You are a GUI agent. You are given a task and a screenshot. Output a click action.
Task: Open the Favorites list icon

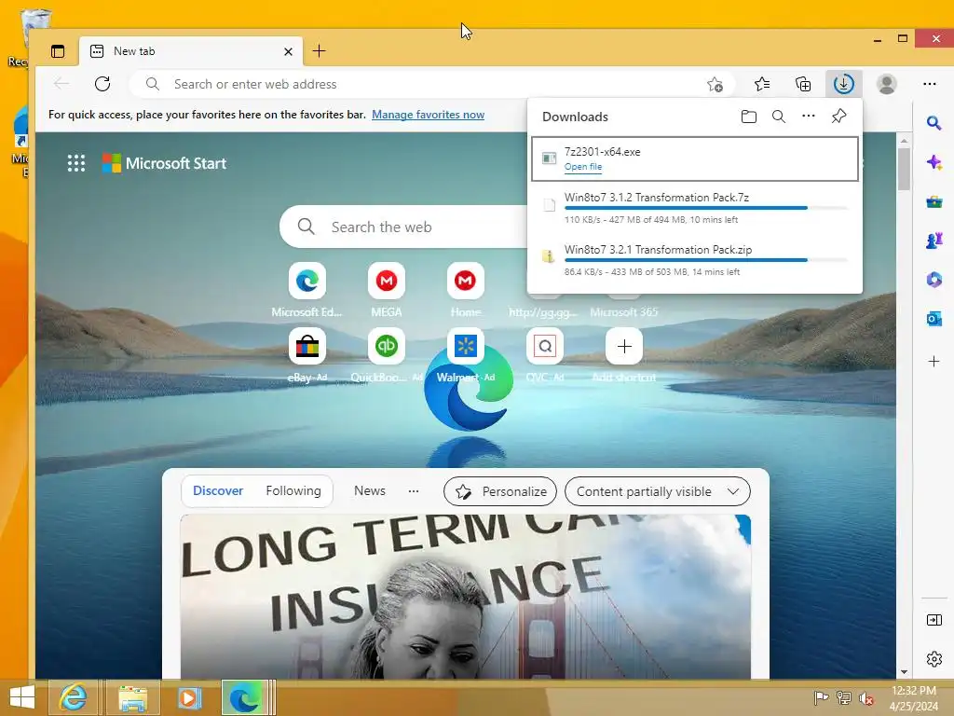762,84
